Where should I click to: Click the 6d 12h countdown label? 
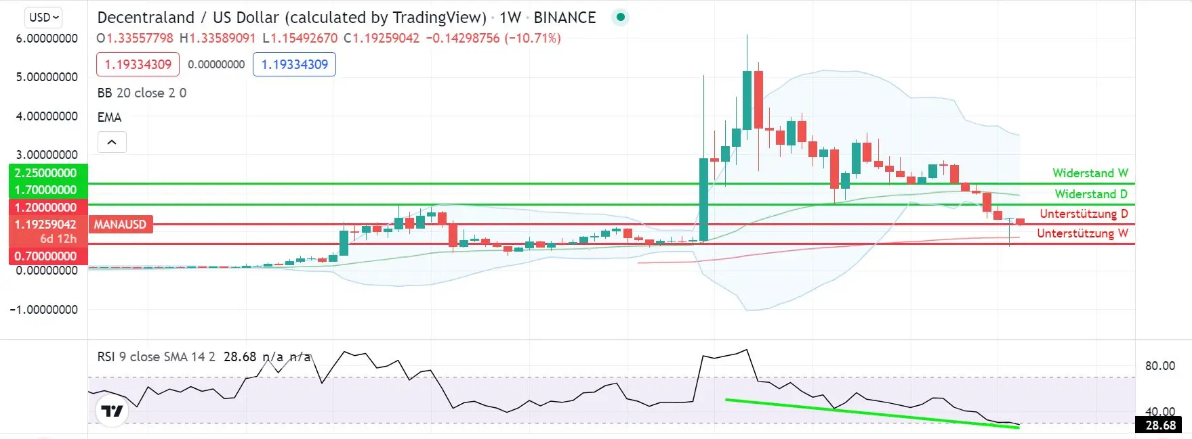click(58, 239)
